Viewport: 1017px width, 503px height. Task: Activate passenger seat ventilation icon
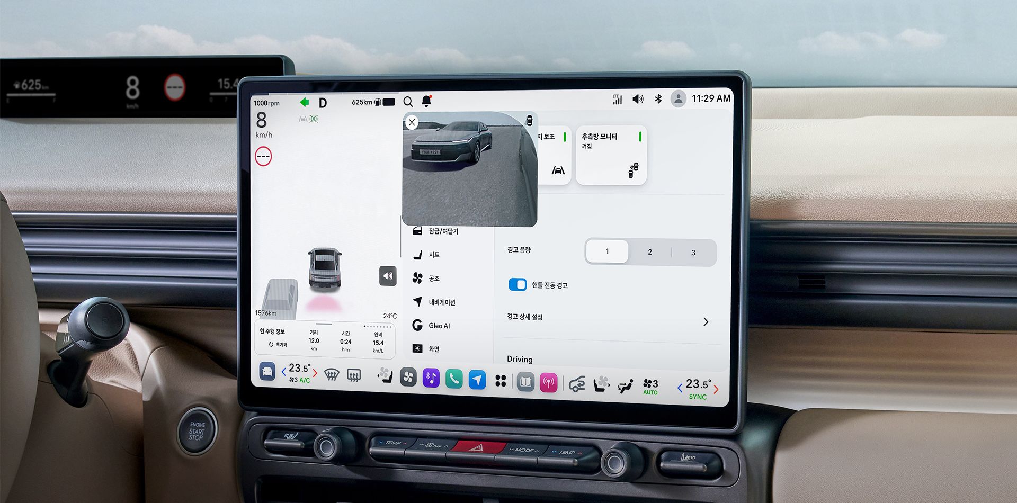coord(601,384)
